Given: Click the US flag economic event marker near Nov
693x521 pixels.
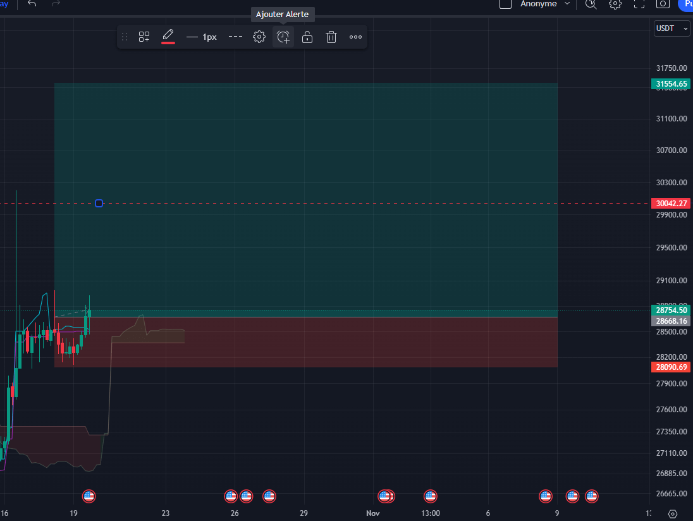Looking at the screenshot, I should (x=386, y=496).
